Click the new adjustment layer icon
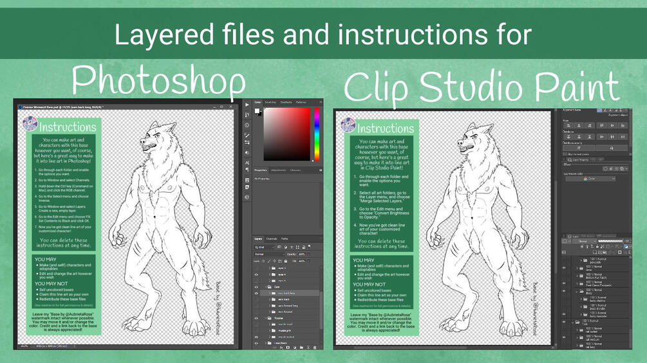Screen dimensions: 647x363 click(295, 348)
